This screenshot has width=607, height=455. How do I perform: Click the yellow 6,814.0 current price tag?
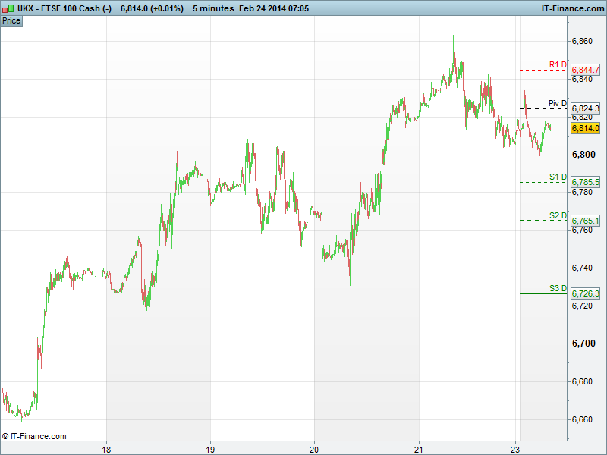point(586,128)
